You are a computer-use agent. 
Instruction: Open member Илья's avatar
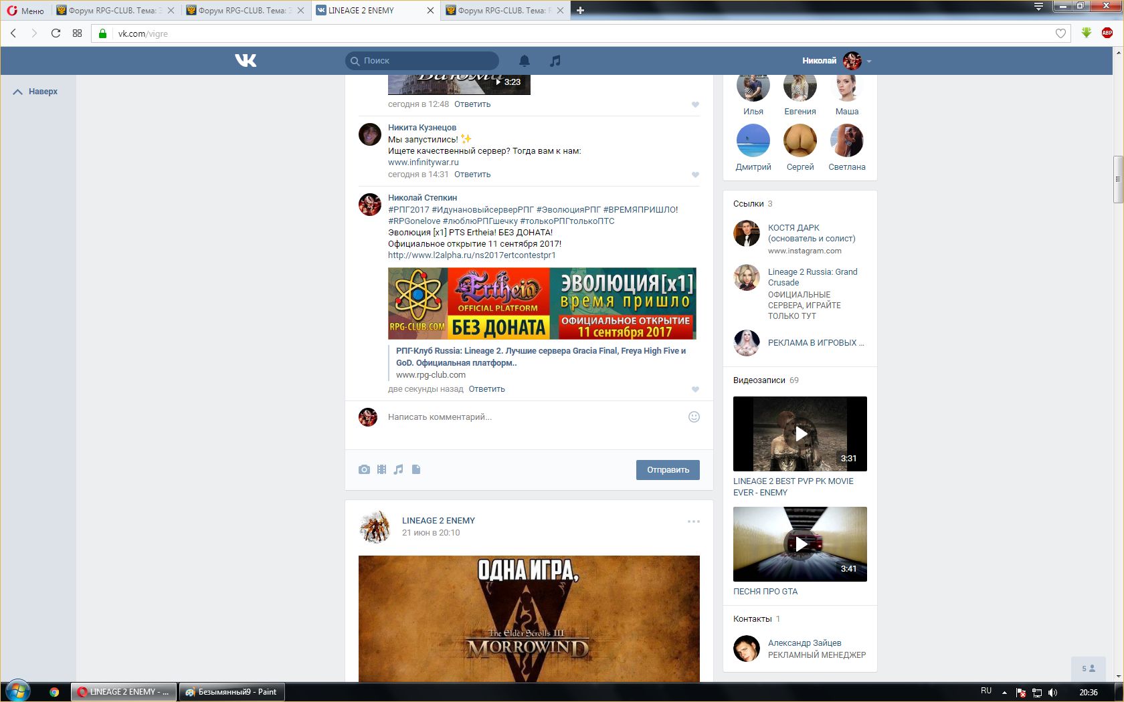(x=753, y=87)
